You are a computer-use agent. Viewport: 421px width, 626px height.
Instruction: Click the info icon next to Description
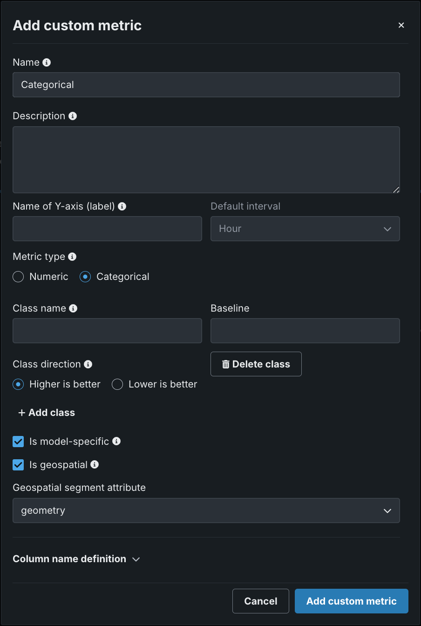[x=73, y=116]
